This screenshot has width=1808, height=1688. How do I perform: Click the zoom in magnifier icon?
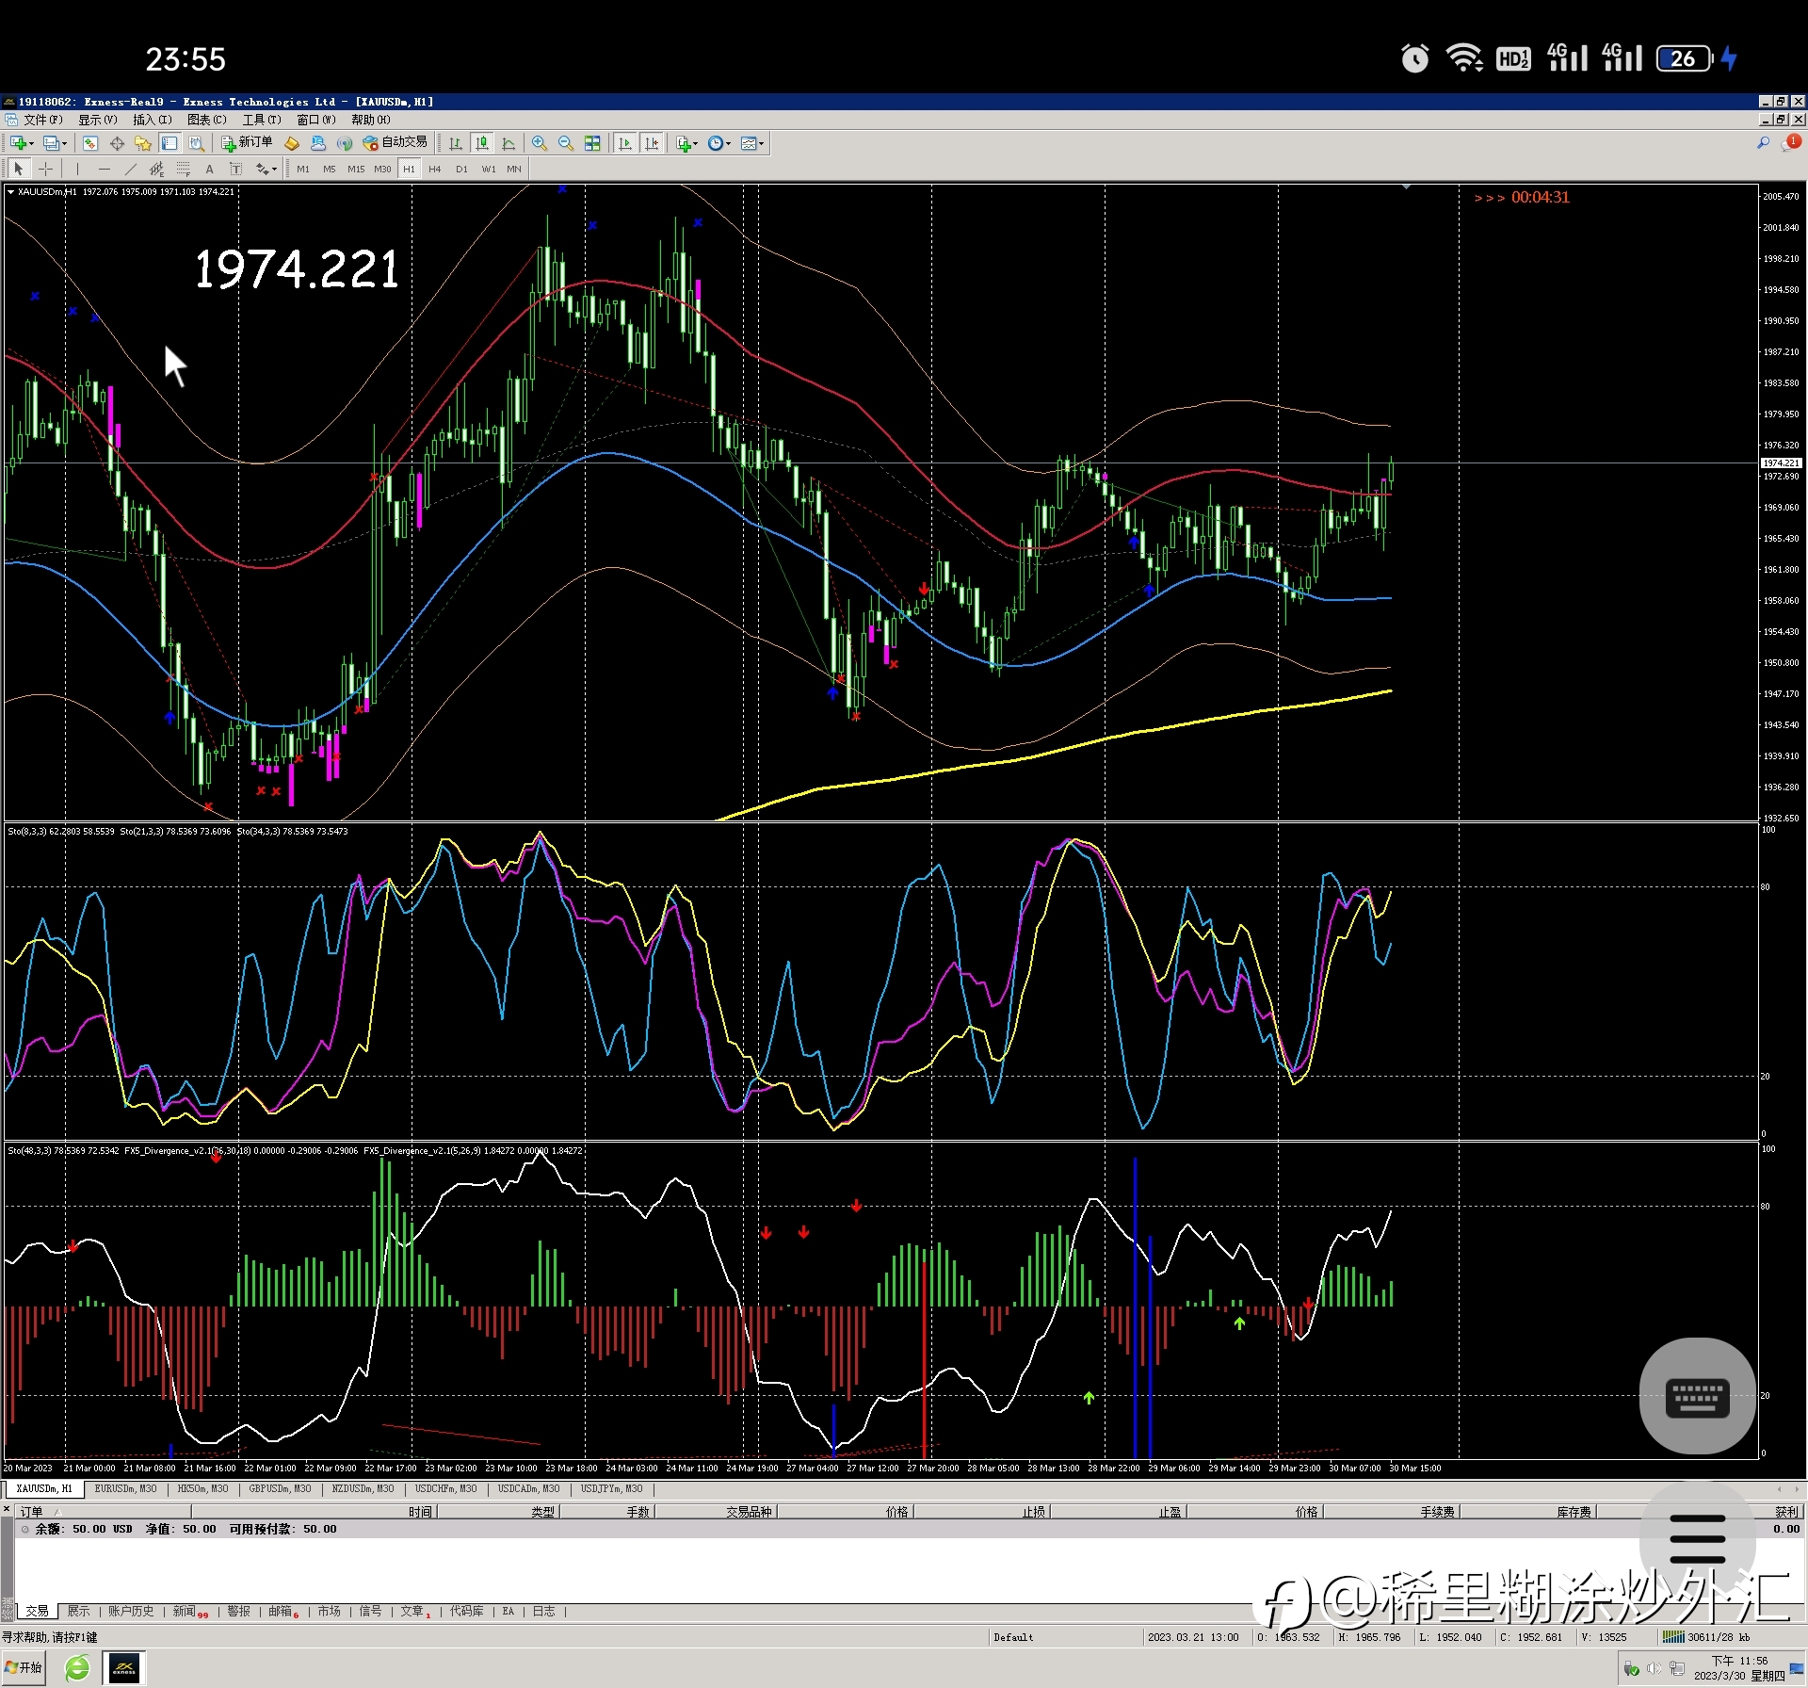pos(540,143)
